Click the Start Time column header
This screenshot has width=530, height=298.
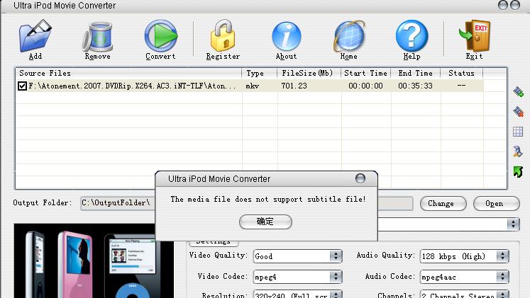click(x=365, y=73)
